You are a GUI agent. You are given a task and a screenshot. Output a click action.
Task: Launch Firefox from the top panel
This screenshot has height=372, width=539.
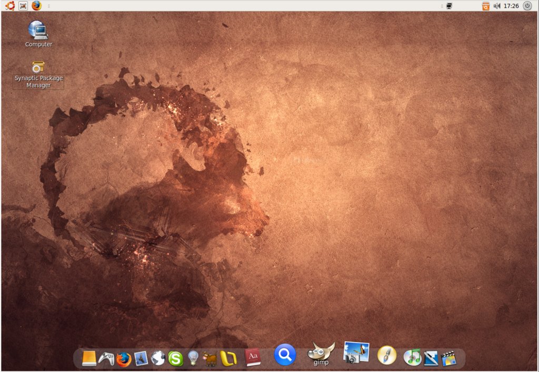tap(36, 6)
